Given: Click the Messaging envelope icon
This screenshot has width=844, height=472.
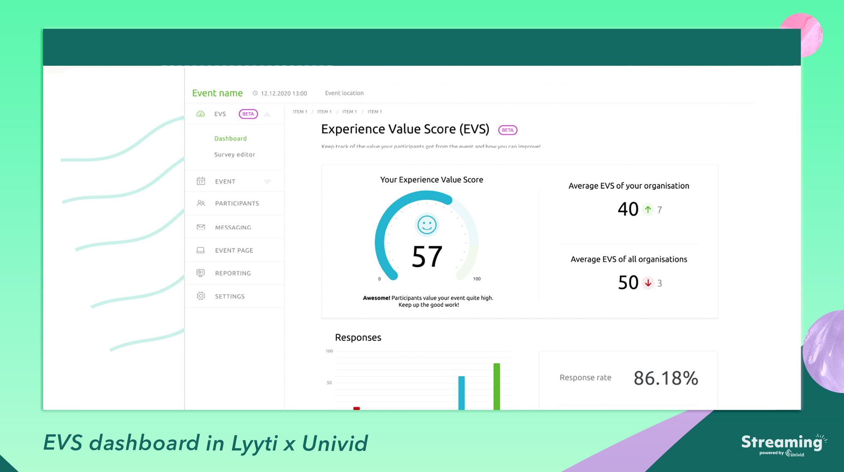Looking at the screenshot, I should pyautogui.click(x=200, y=226).
